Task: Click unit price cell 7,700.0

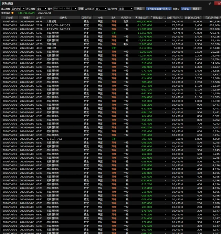Action: (x=178, y=48)
